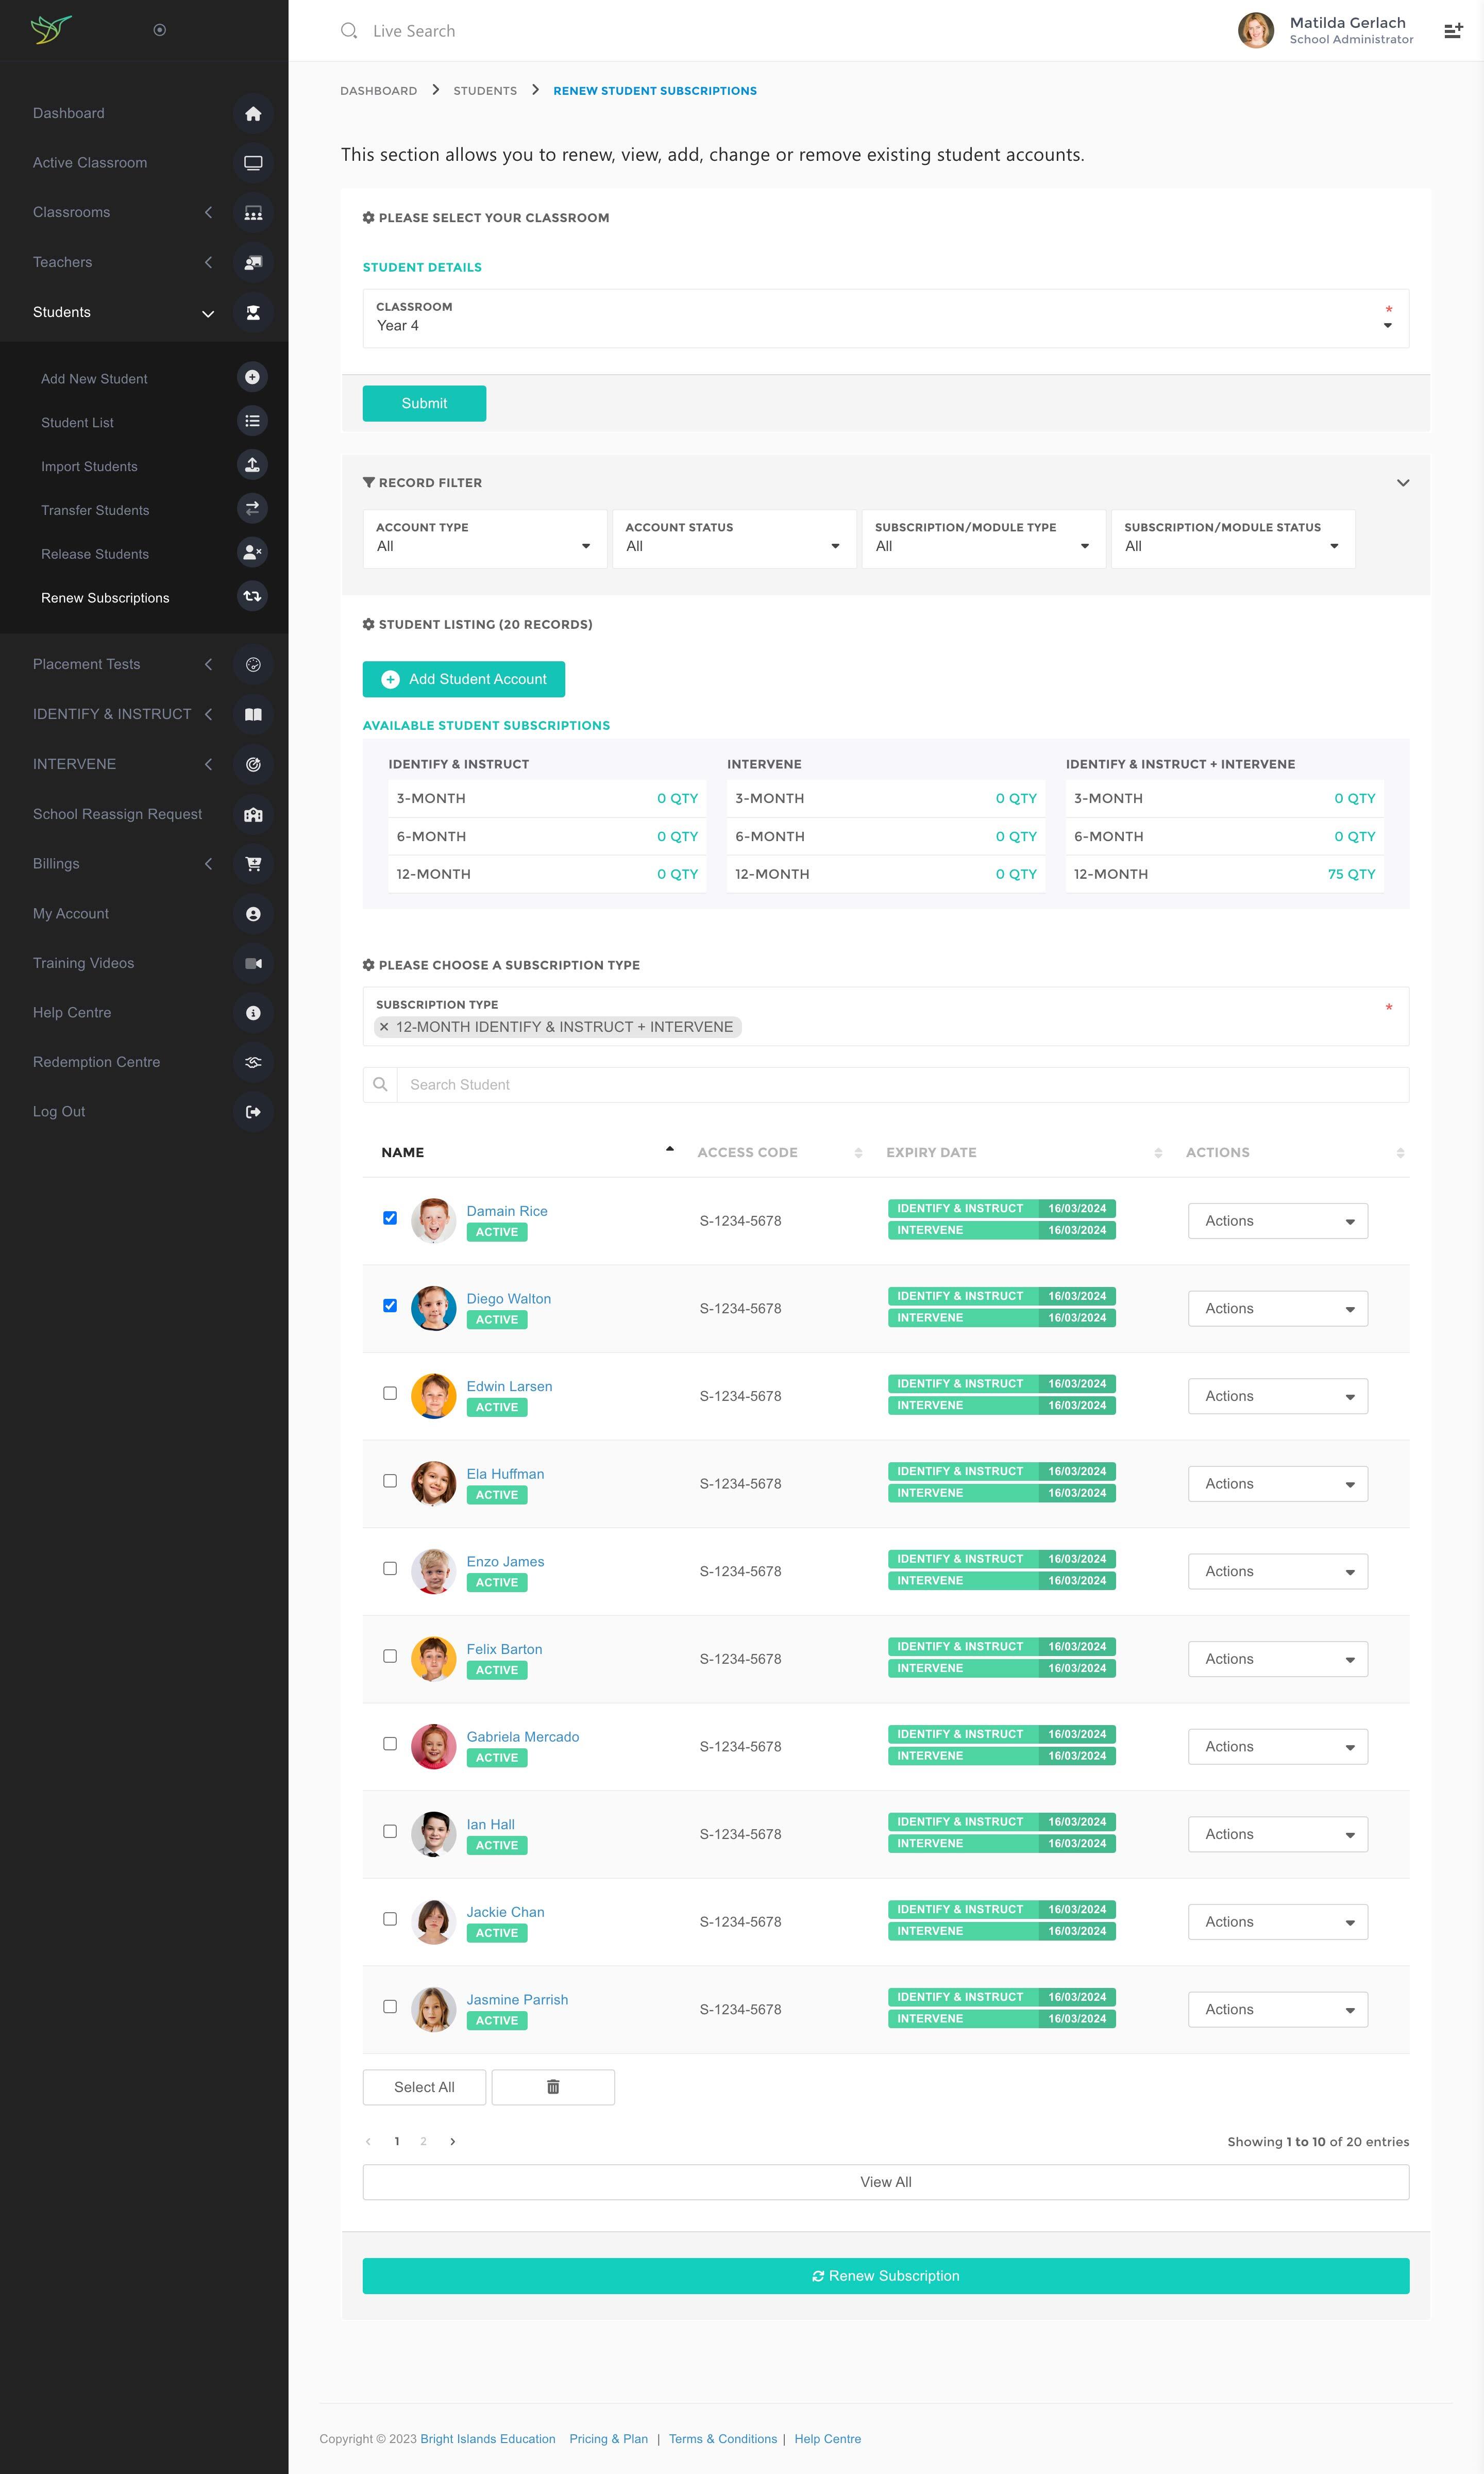Click the Add Student Account button
The width and height of the screenshot is (1484, 2474).
(x=463, y=679)
